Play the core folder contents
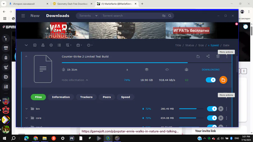This screenshot has height=142, width=253. (221, 118)
